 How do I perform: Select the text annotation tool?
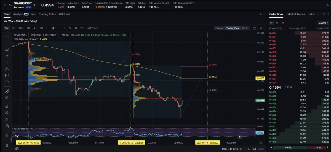click(7, 63)
